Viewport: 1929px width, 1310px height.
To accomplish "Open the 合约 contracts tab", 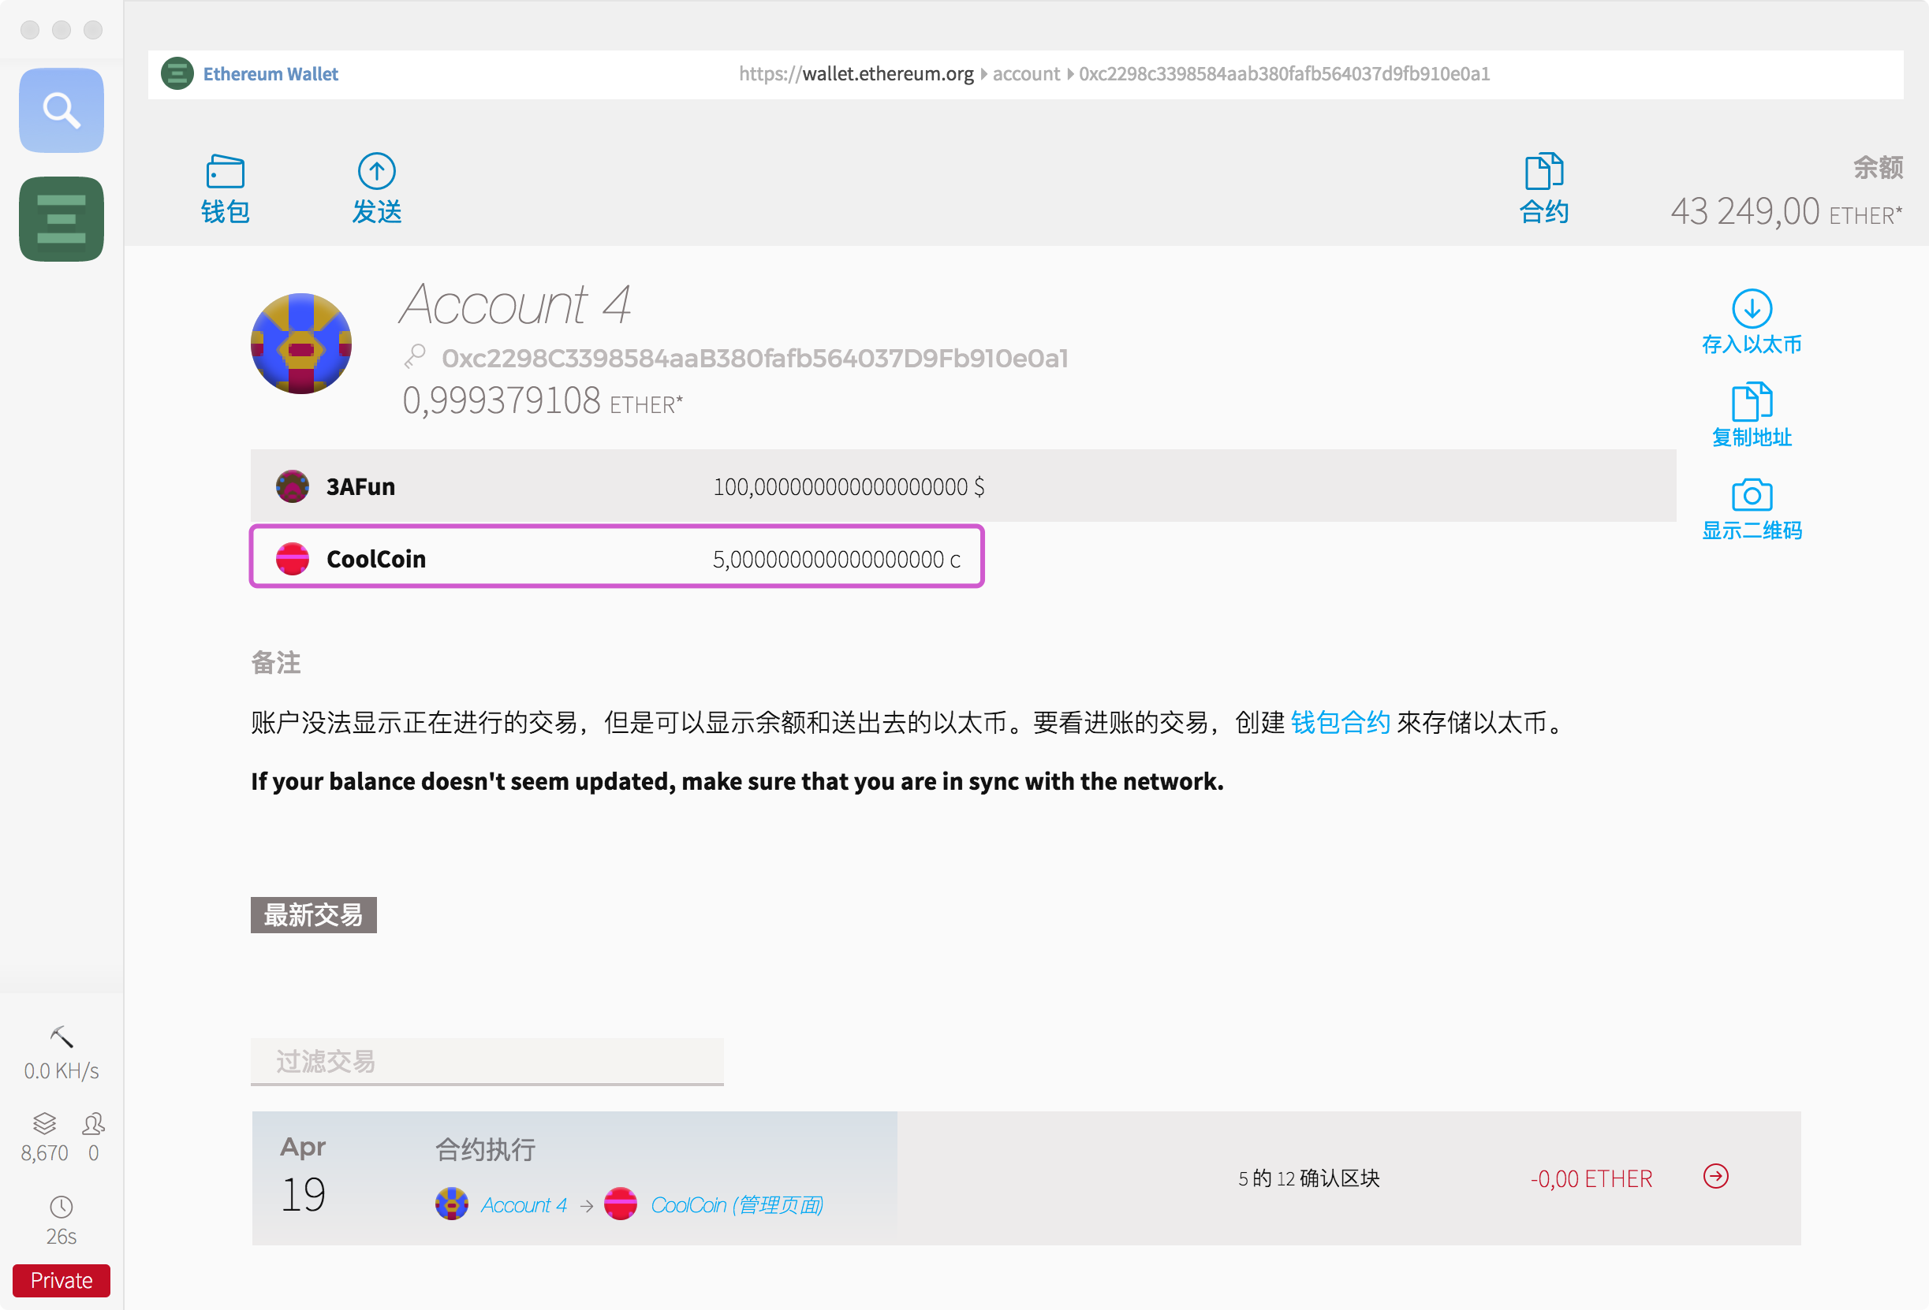I will coord(1544,189).
